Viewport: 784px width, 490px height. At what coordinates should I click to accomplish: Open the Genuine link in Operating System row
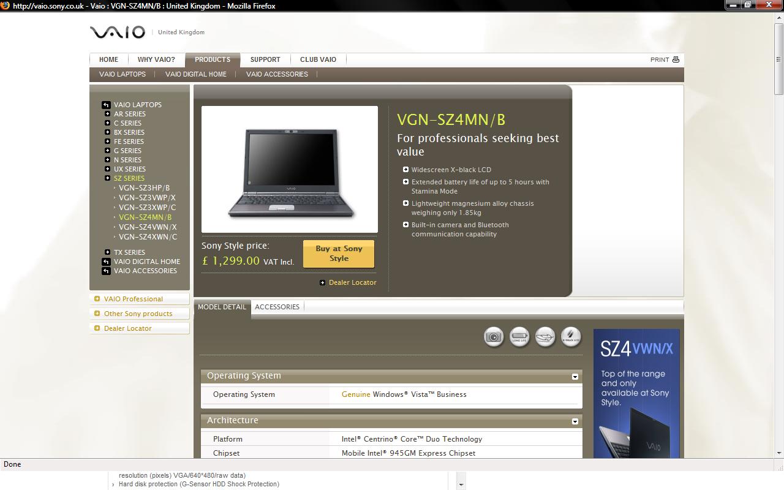click(356, 394)
